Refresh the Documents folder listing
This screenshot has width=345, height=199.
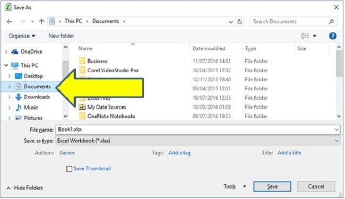point(239,22)
